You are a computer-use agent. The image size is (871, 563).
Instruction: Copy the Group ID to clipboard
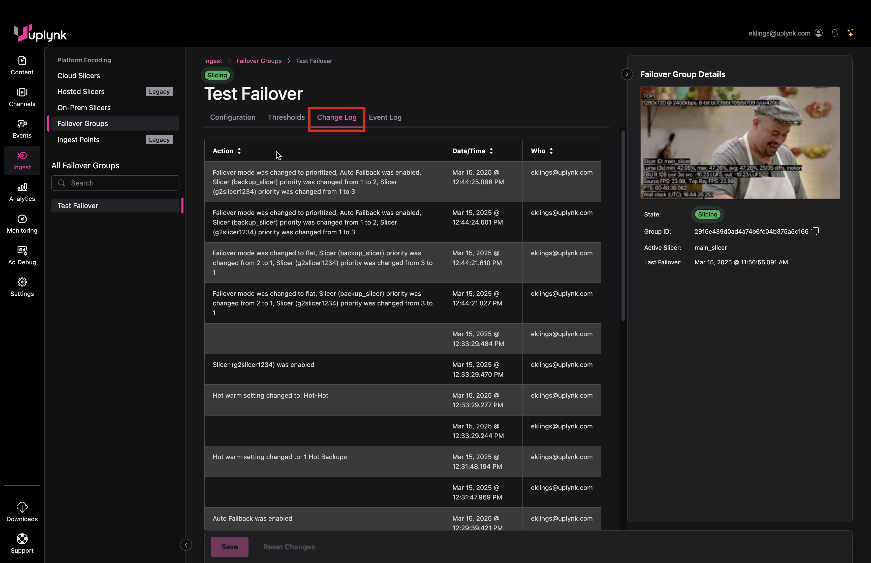point(815,231)
